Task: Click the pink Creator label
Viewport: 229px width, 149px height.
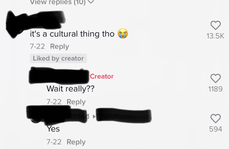Action: pos(102,76)
